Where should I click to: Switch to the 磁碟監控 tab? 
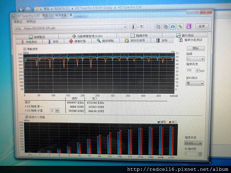(x=37, y=37)
